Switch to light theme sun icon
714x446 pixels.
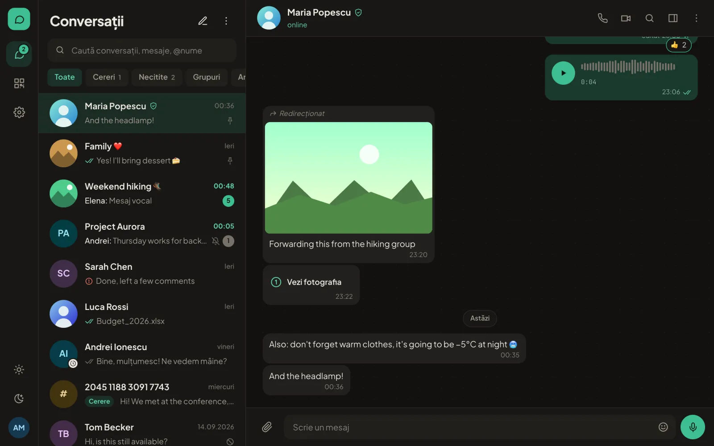(19, 369)
